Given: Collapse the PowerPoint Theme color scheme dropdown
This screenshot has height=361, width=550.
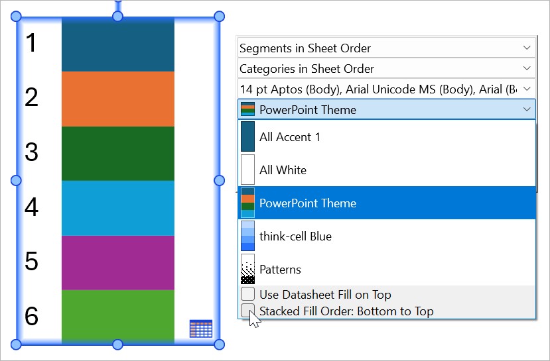Looking at the screenshot, I should (527, 109).
